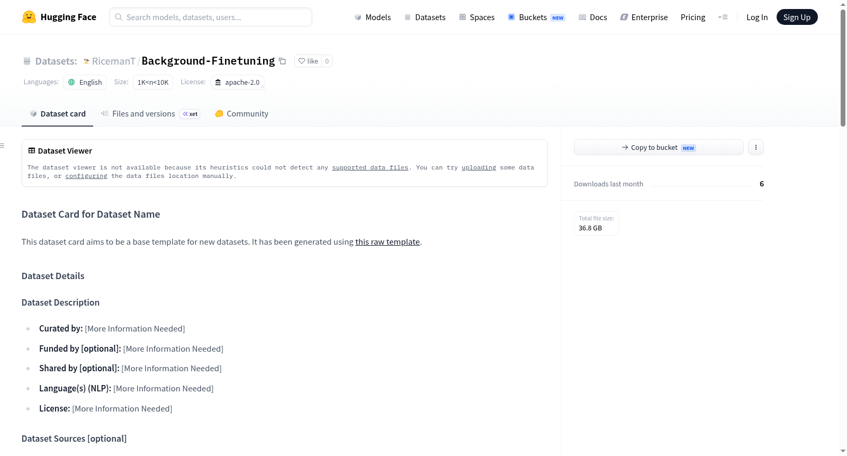Click the Datasets stack icon in the heading
The image size is (847, 456).
click(x=27, y=61)
